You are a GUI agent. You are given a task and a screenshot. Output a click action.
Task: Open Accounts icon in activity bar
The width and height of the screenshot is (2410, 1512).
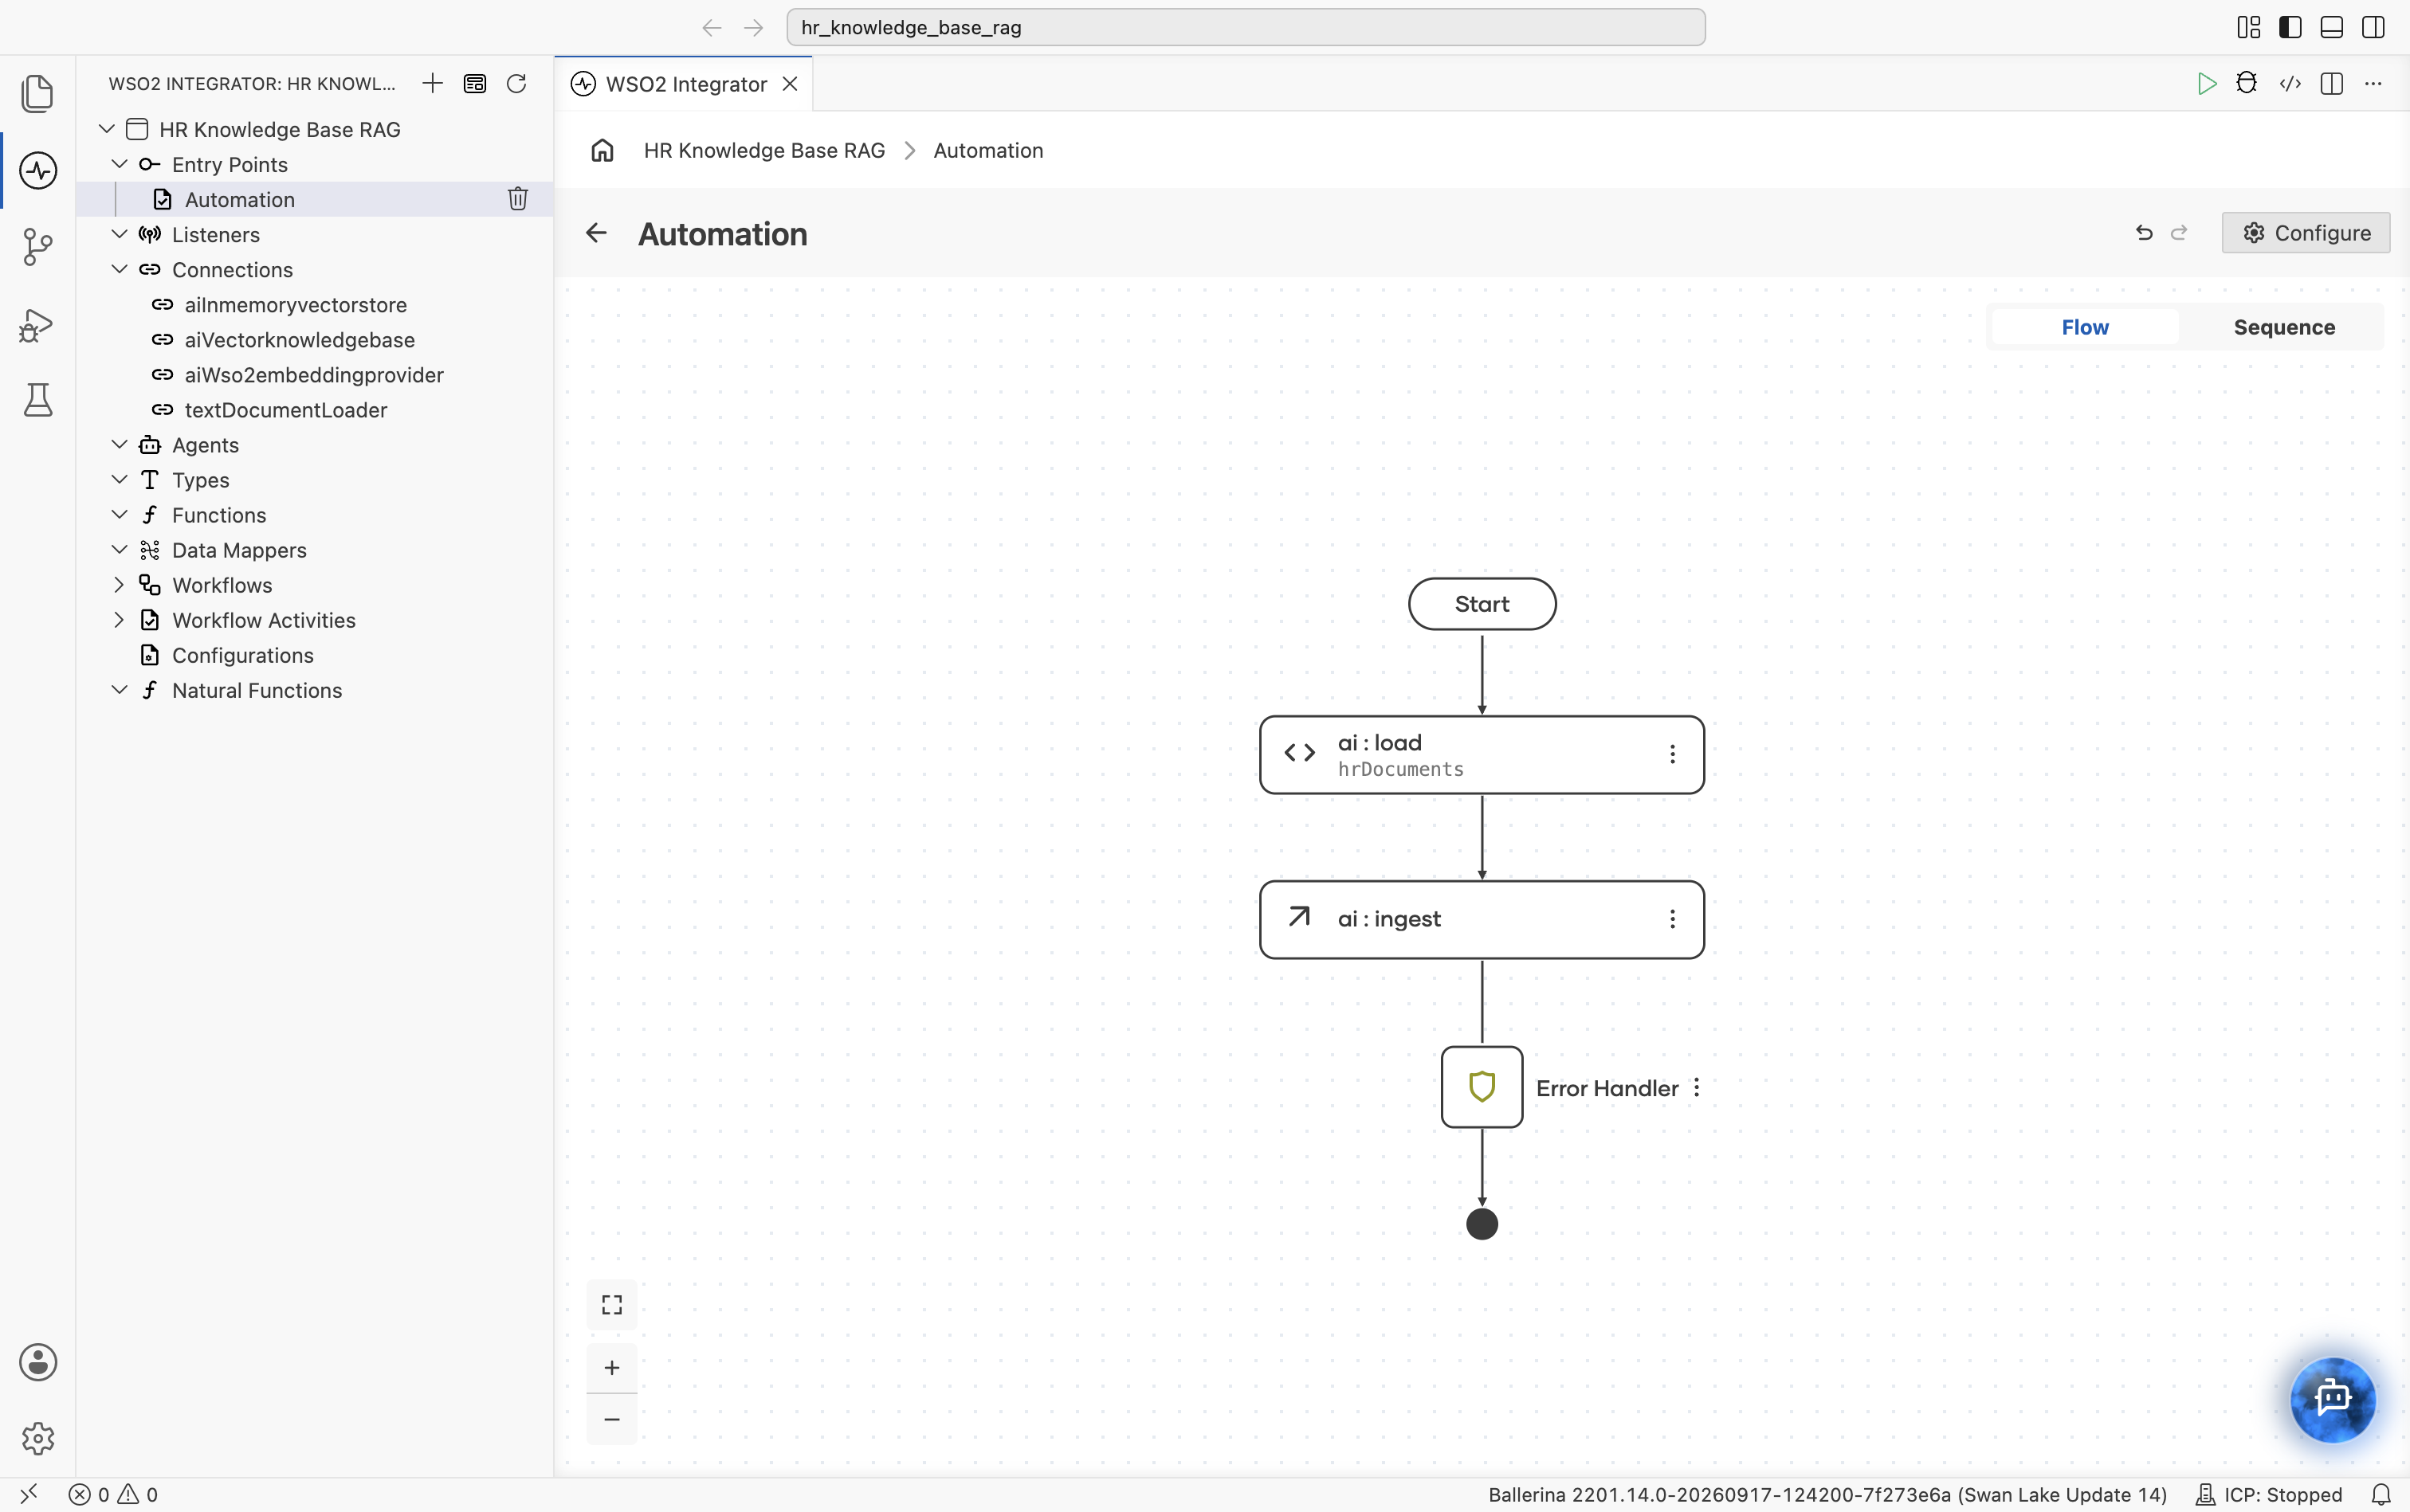click(38, 1362)
